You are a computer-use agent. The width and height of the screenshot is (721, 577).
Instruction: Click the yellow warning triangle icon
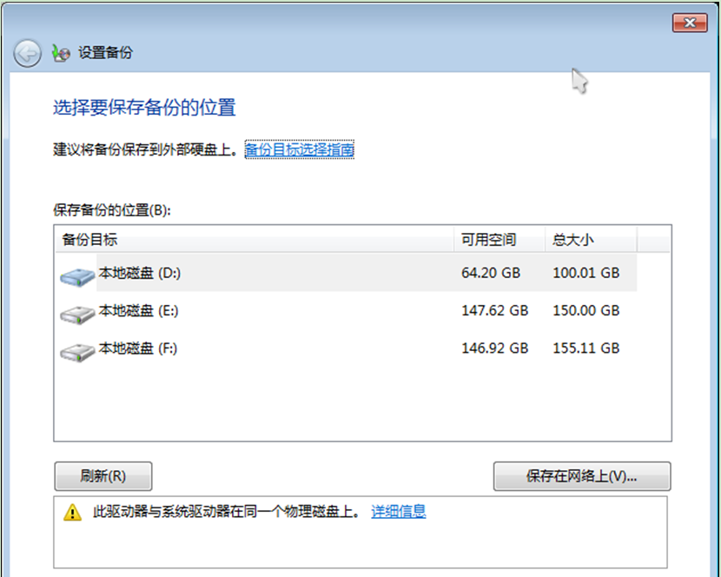pyautogui.click(x=72, y=513)
